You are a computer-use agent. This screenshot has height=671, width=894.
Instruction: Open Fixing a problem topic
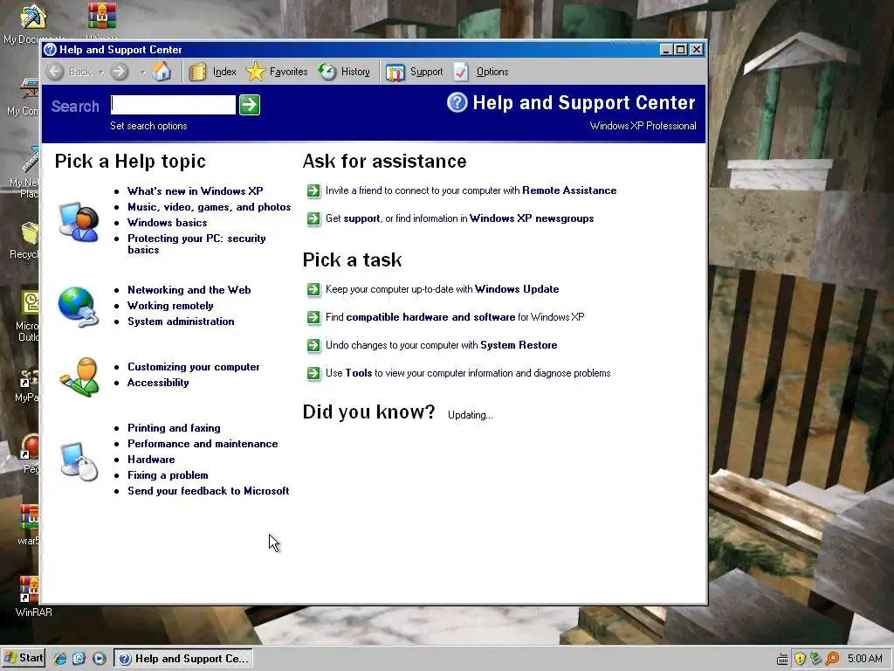(168, 475)
